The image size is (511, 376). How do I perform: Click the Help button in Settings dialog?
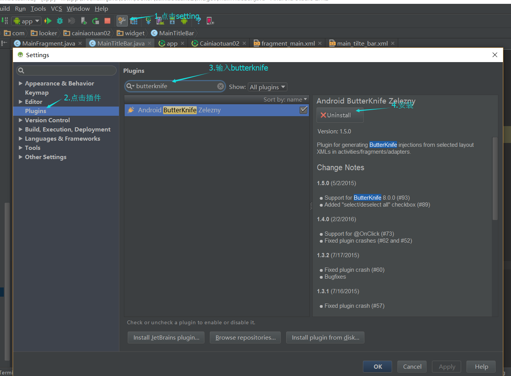pos(481,366)
